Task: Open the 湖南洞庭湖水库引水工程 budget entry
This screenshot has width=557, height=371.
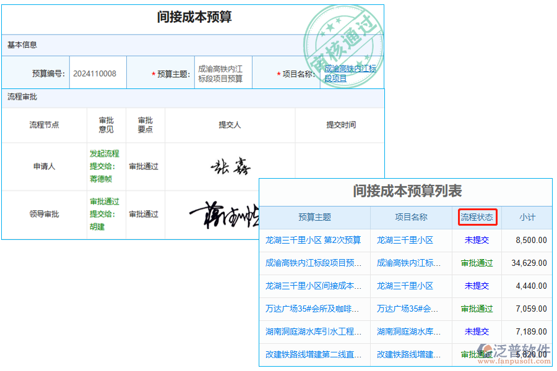Action: [x=314, y=331]
